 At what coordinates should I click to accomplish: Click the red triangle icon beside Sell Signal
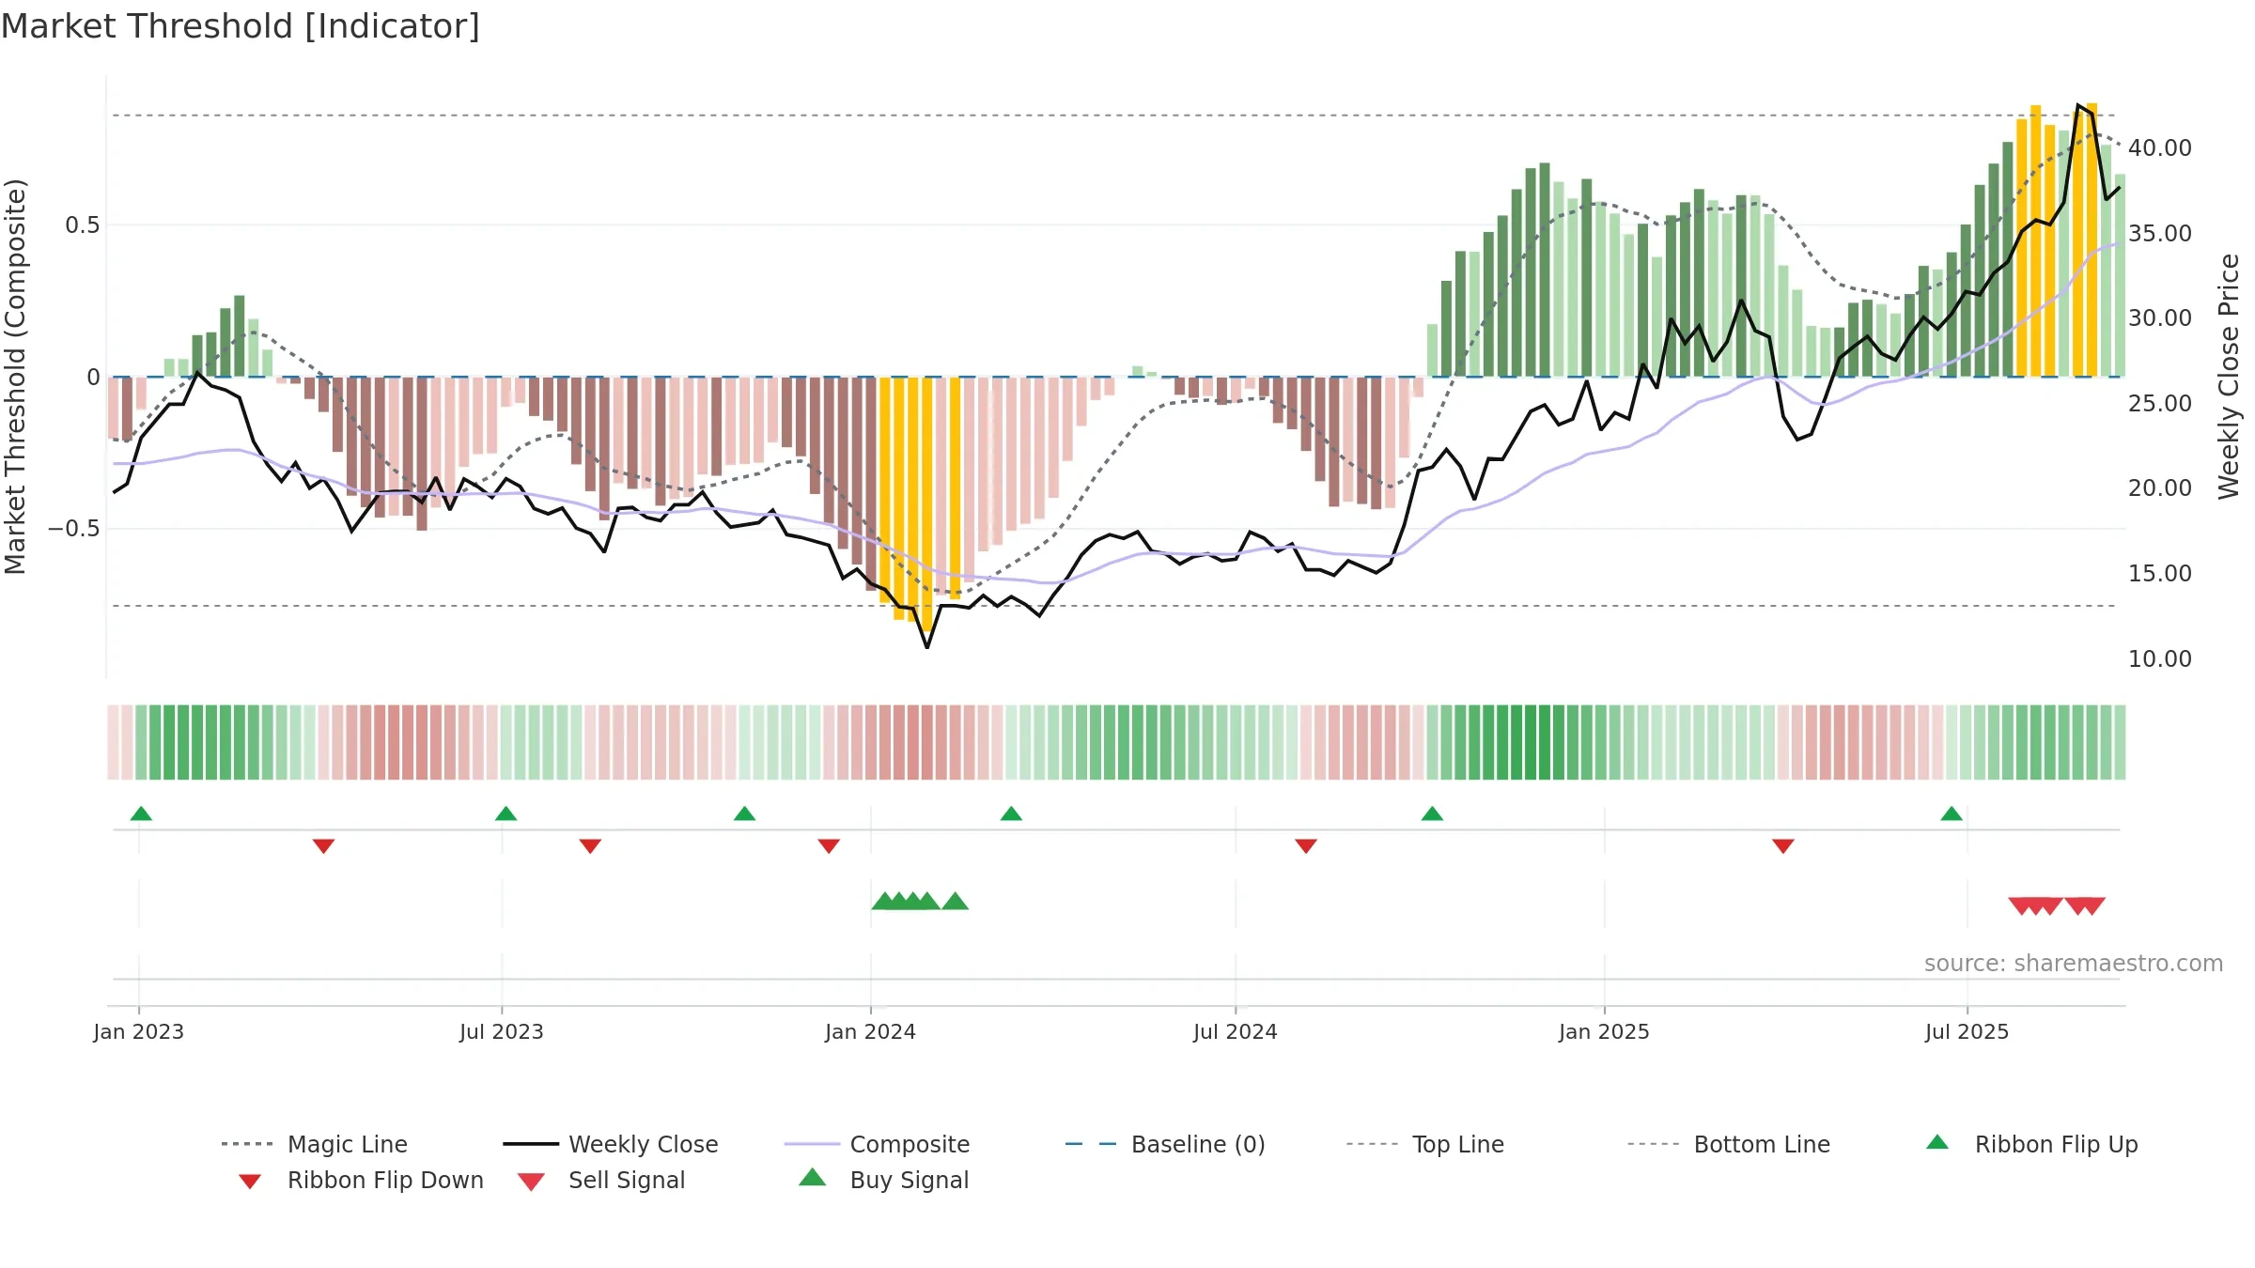tap(531, 1182)
